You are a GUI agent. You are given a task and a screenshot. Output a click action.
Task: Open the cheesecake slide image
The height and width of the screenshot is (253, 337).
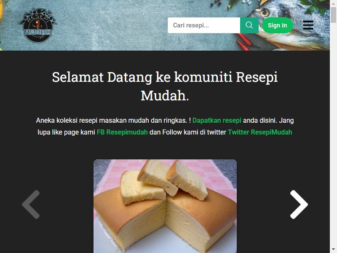165,206
